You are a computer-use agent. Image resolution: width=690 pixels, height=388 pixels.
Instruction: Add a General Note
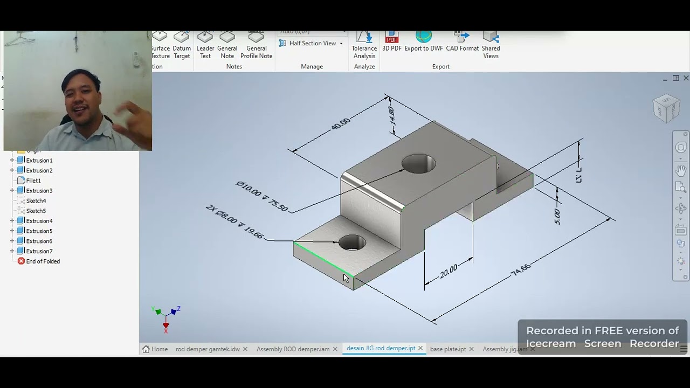click(x=227, y=45)
